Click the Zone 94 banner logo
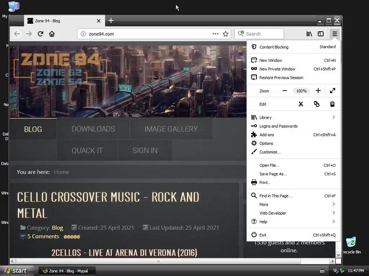Screen dimensions: 369x276 (x=61, y=69)
